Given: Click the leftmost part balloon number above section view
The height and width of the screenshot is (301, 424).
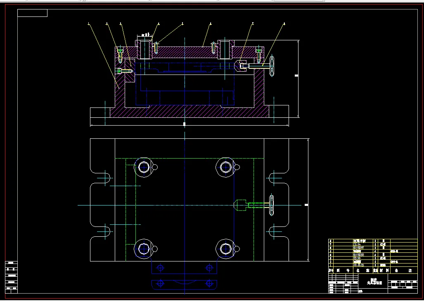Looking at the screenshot, I should coord(89,24).
